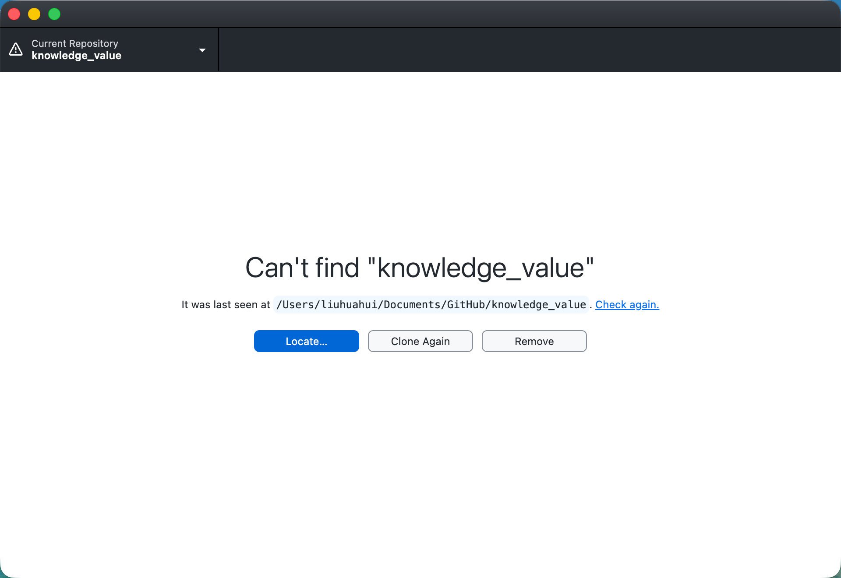The width and height of the screenshot is (841, 578).
Task: Minimize the window using the yellow button
Action: click(34, 14)
